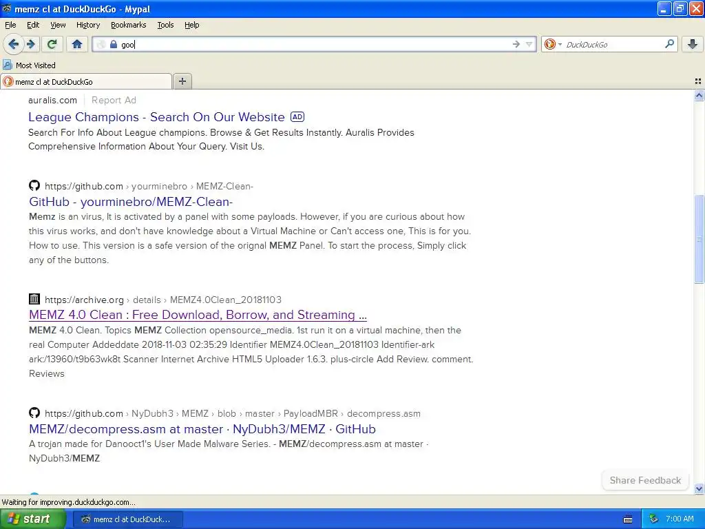The image size is (705, 529).
Task: Open the Bookmarks menu
Action: point(129,25)
